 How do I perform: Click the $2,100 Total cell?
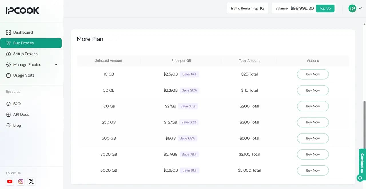(x=249, y=154)
